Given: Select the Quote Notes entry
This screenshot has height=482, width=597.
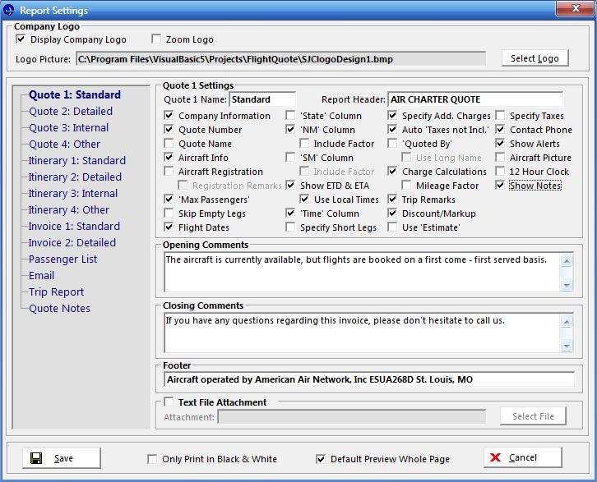Looking at the screenshot, I should point(59,308).
